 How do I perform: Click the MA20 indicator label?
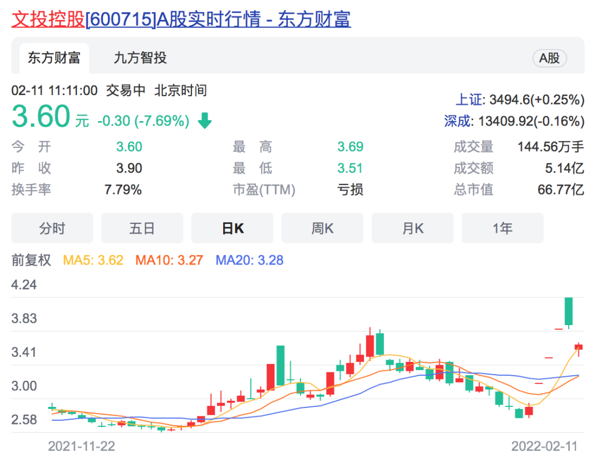(249, 260)
